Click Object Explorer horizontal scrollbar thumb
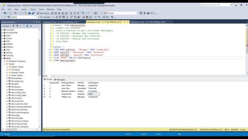 [x=11, y=130]
